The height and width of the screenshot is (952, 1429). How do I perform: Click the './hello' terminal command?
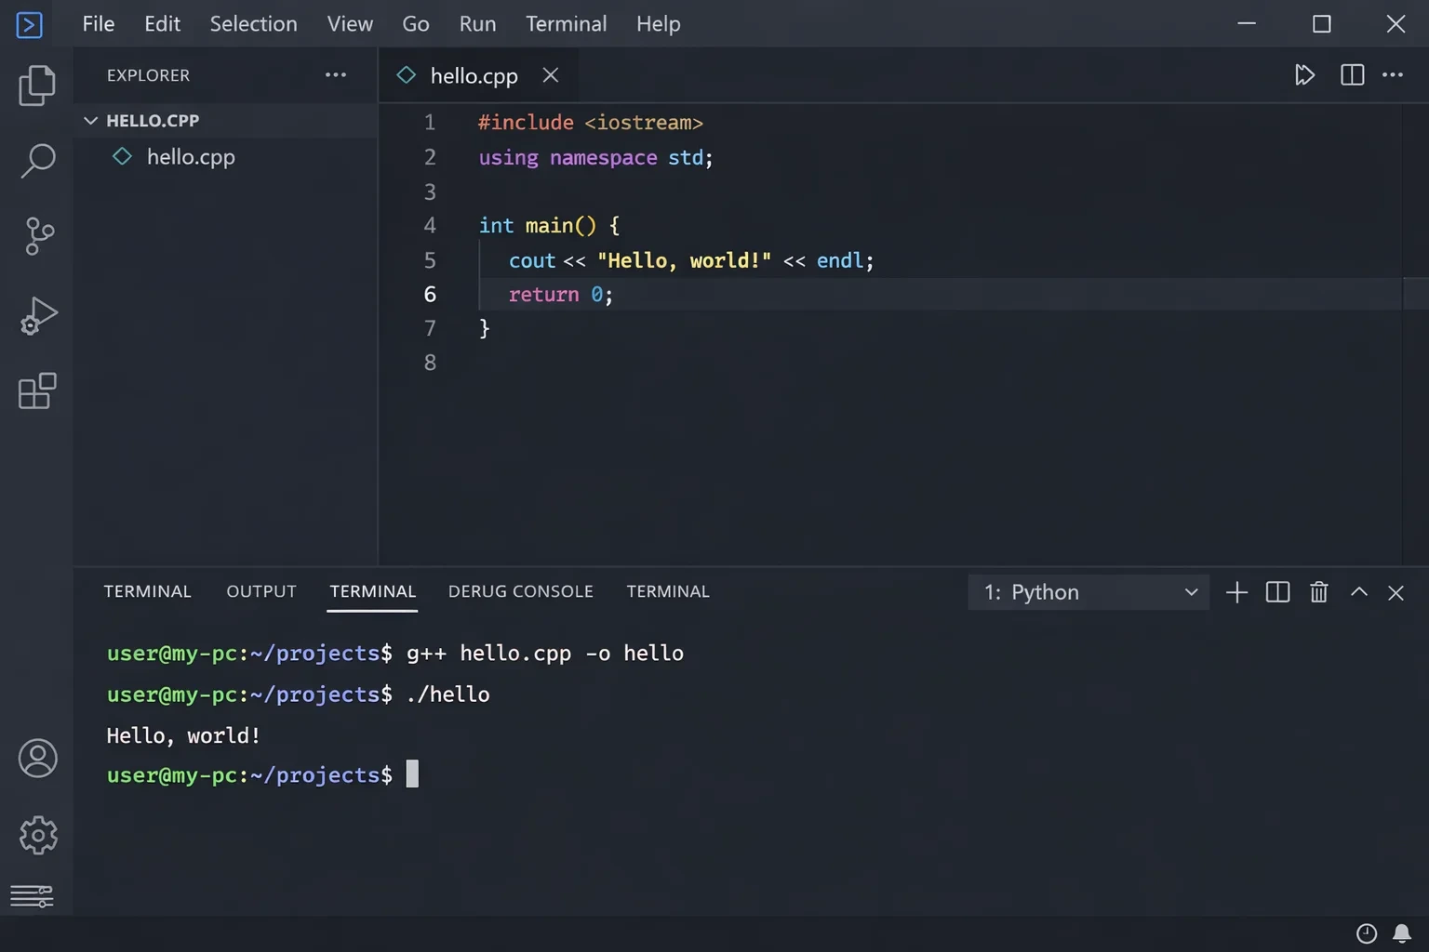click(x=448, y=694)
